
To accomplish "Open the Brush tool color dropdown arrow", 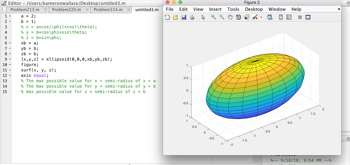I will pyautogui.click(x=261, y=17).
